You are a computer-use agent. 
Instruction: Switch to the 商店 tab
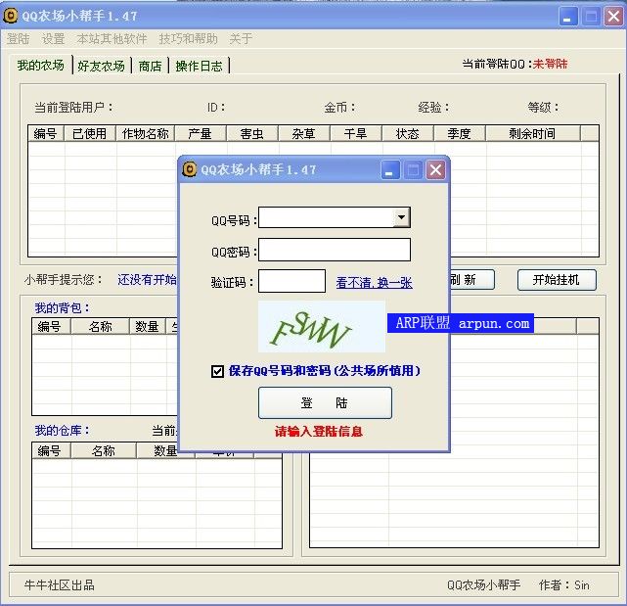point(150,66)
